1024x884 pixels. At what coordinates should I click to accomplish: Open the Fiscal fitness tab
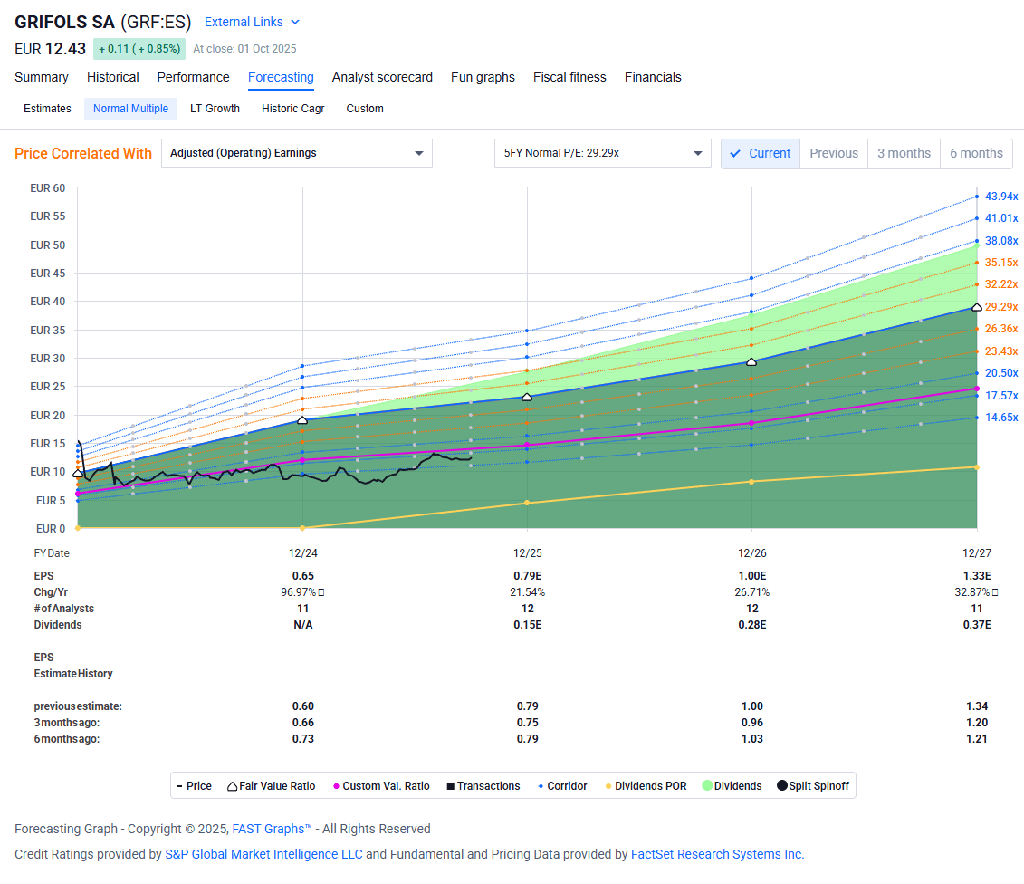pyautogui.click(x=569, y=77)
